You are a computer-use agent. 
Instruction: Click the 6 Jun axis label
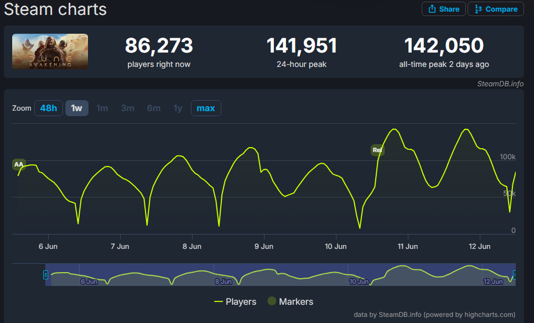(x=48, y=247)
